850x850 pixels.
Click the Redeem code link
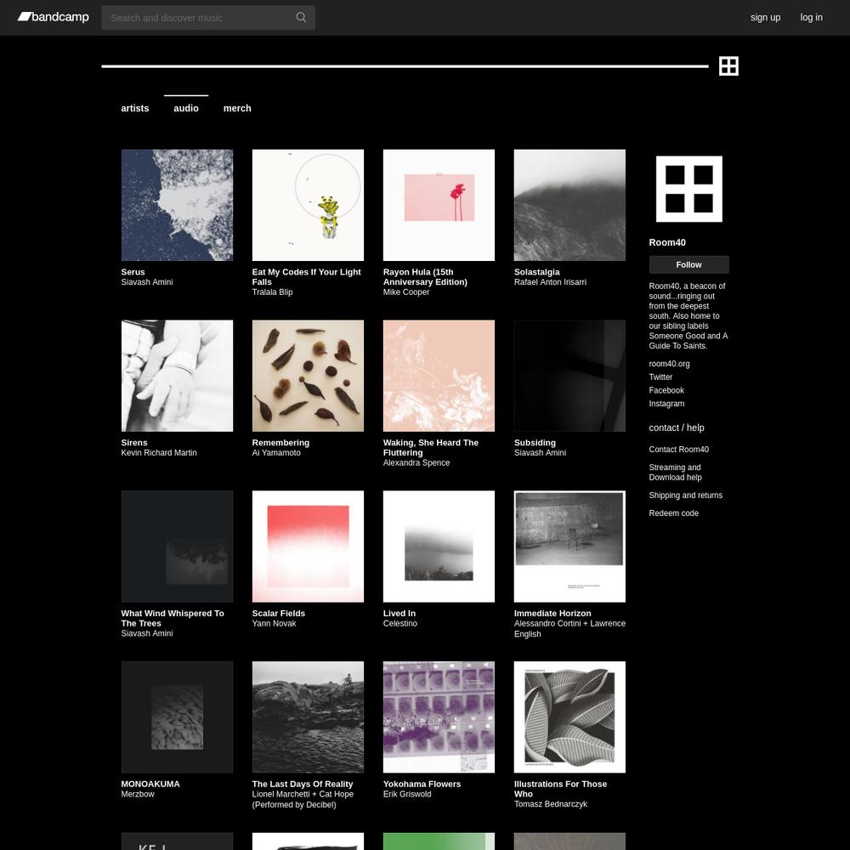coord(674,513)
